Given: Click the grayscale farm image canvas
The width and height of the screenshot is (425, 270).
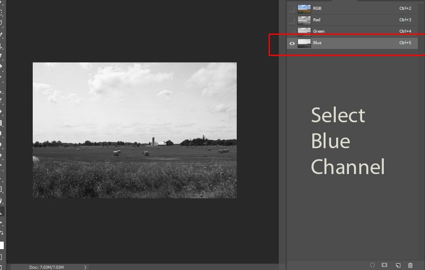Looking at the screenshot, I should (134, 130).
